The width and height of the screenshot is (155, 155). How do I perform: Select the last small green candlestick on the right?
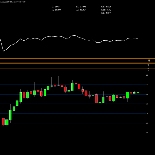pos(138,93)
